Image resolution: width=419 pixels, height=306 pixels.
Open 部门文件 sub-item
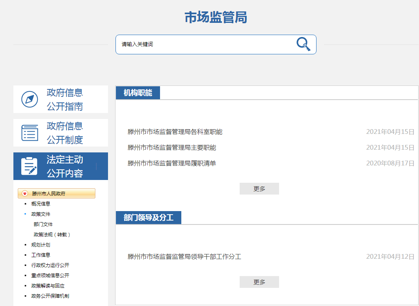click(x=43, y=224)
